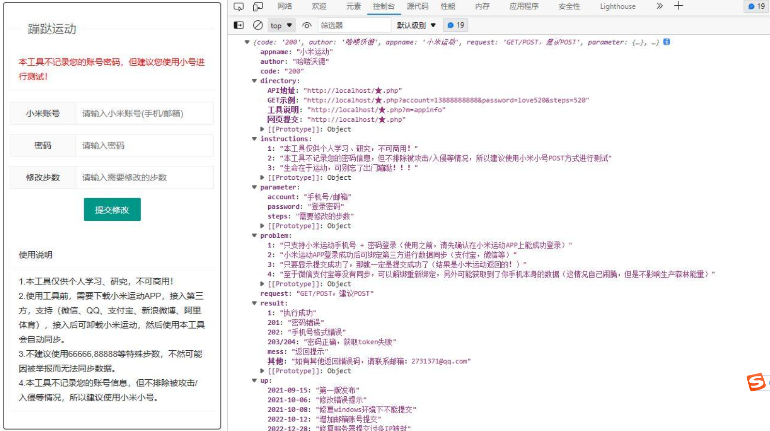Switch to the 内存 tab
770x431 pixels.
pyautogui.click(x=482, y=6)
